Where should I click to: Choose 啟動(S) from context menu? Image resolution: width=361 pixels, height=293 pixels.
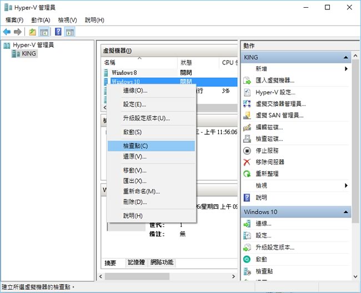pos(151,132)
